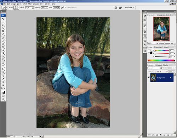Screen dimensions: 177x138
Task: Select the Pen tool
Action: [x=3, y=63]
